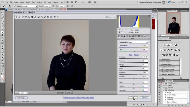Select the White Balance eyedropper tool
Screen dimensions: 190x107
coord(23,17)
